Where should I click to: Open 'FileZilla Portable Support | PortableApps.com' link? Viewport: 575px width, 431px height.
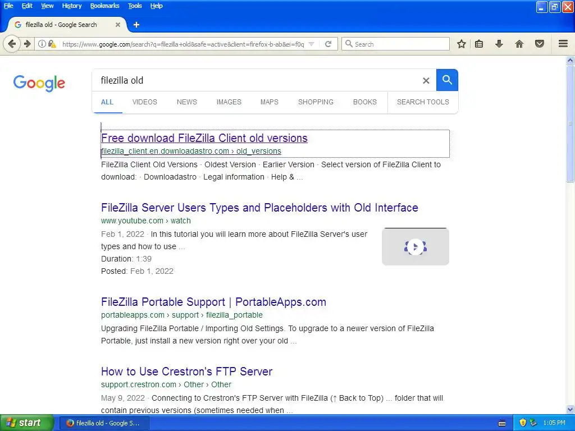pos(214,302)
